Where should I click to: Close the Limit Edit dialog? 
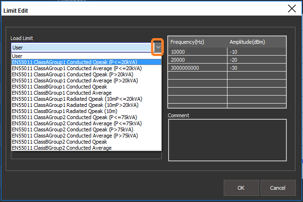click(x=292, y=8)
